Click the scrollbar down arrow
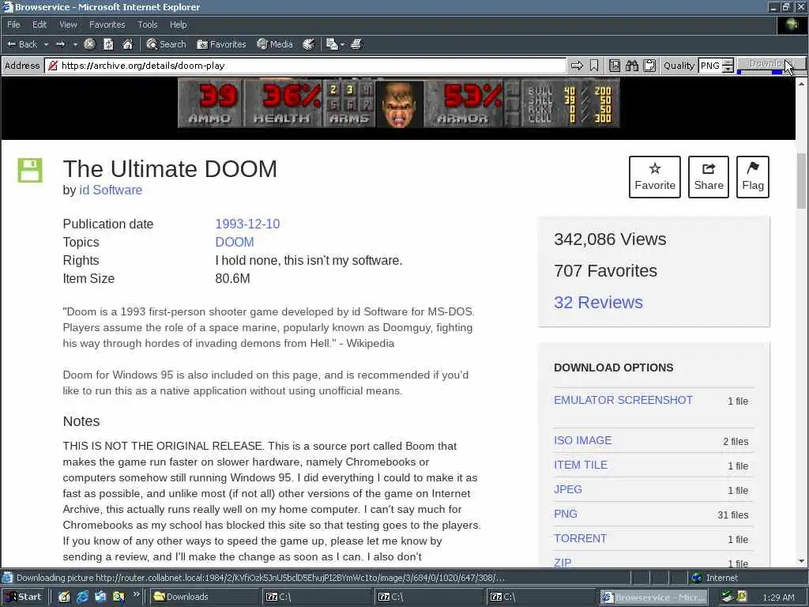Image resolution: width=809 pixels, height=607 pixels. [801, 561]
